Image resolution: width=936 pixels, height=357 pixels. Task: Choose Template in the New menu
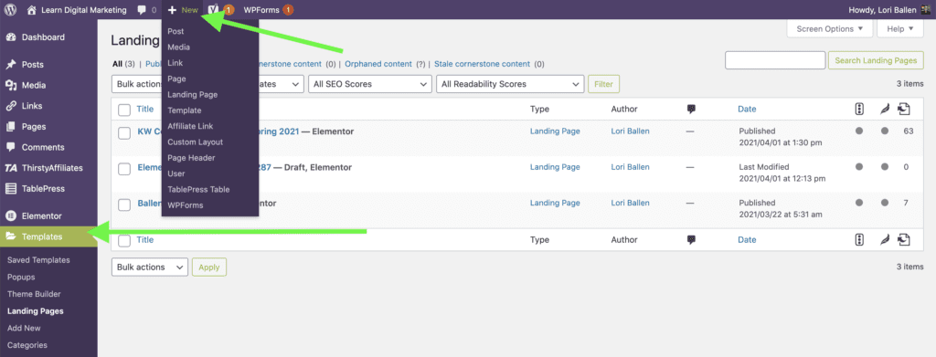click(185, 110)
